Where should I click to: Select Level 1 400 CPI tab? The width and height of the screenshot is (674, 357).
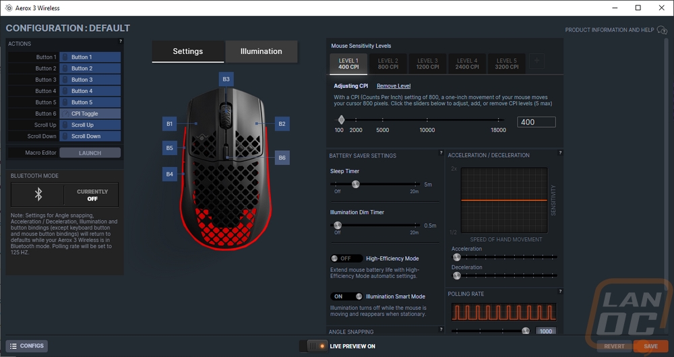[348, 64]
